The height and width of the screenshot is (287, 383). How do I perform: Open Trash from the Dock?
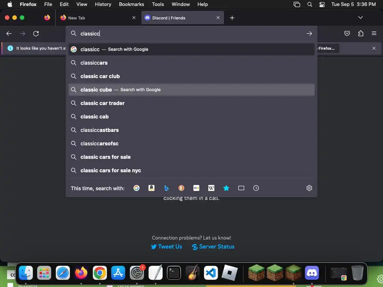(x=357, y=273)
